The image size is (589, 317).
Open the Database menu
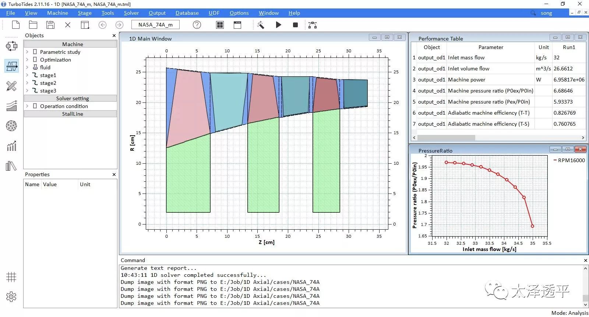coord(187,13)
